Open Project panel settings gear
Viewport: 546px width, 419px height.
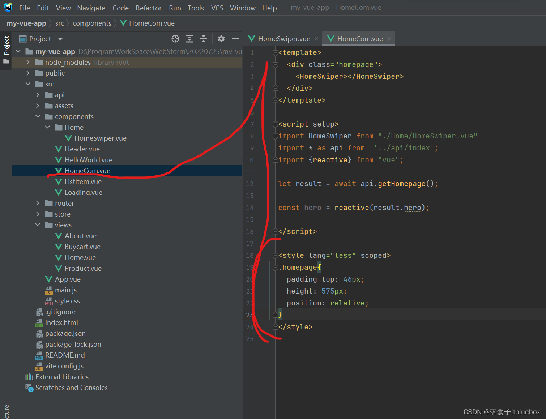pos(221,39)
